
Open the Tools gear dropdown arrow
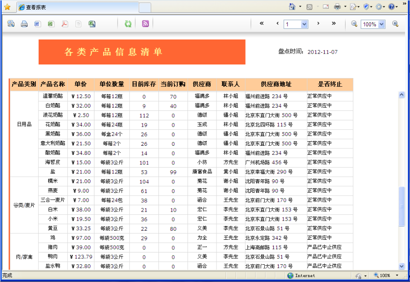pyautogui.click(x=384, y=7)
